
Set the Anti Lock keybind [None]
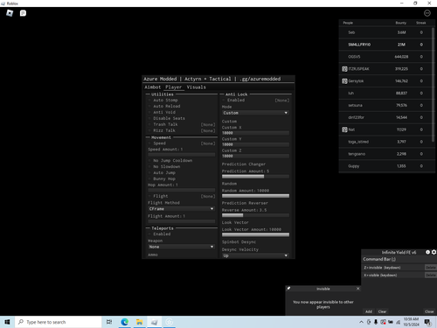click(x=282, y=101)
